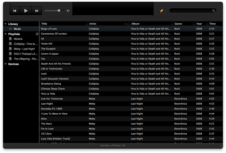The height and width of the screenshot is (153, 226).
Task: Click the Number of File(s): 46 status
Action: tap(113, 145)
